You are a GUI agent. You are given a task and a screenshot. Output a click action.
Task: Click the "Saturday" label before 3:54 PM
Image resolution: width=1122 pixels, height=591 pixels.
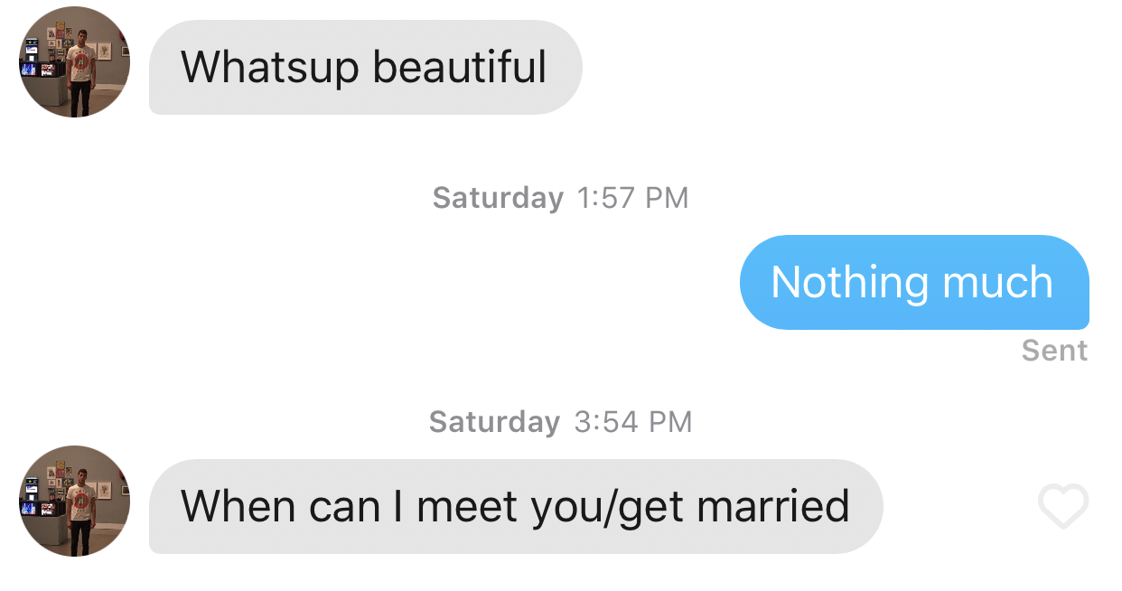(494, 422)
